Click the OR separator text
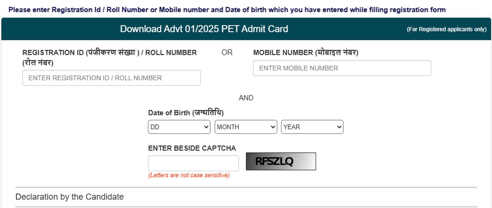492x208 pixels. (227, 53)
